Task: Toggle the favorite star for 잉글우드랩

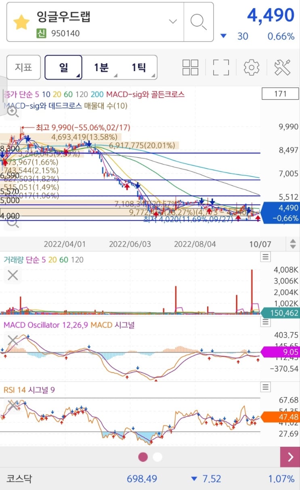Action: point(21,22)
